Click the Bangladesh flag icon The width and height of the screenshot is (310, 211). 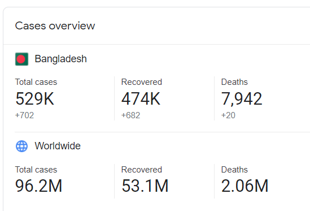(x=22, y=59)
